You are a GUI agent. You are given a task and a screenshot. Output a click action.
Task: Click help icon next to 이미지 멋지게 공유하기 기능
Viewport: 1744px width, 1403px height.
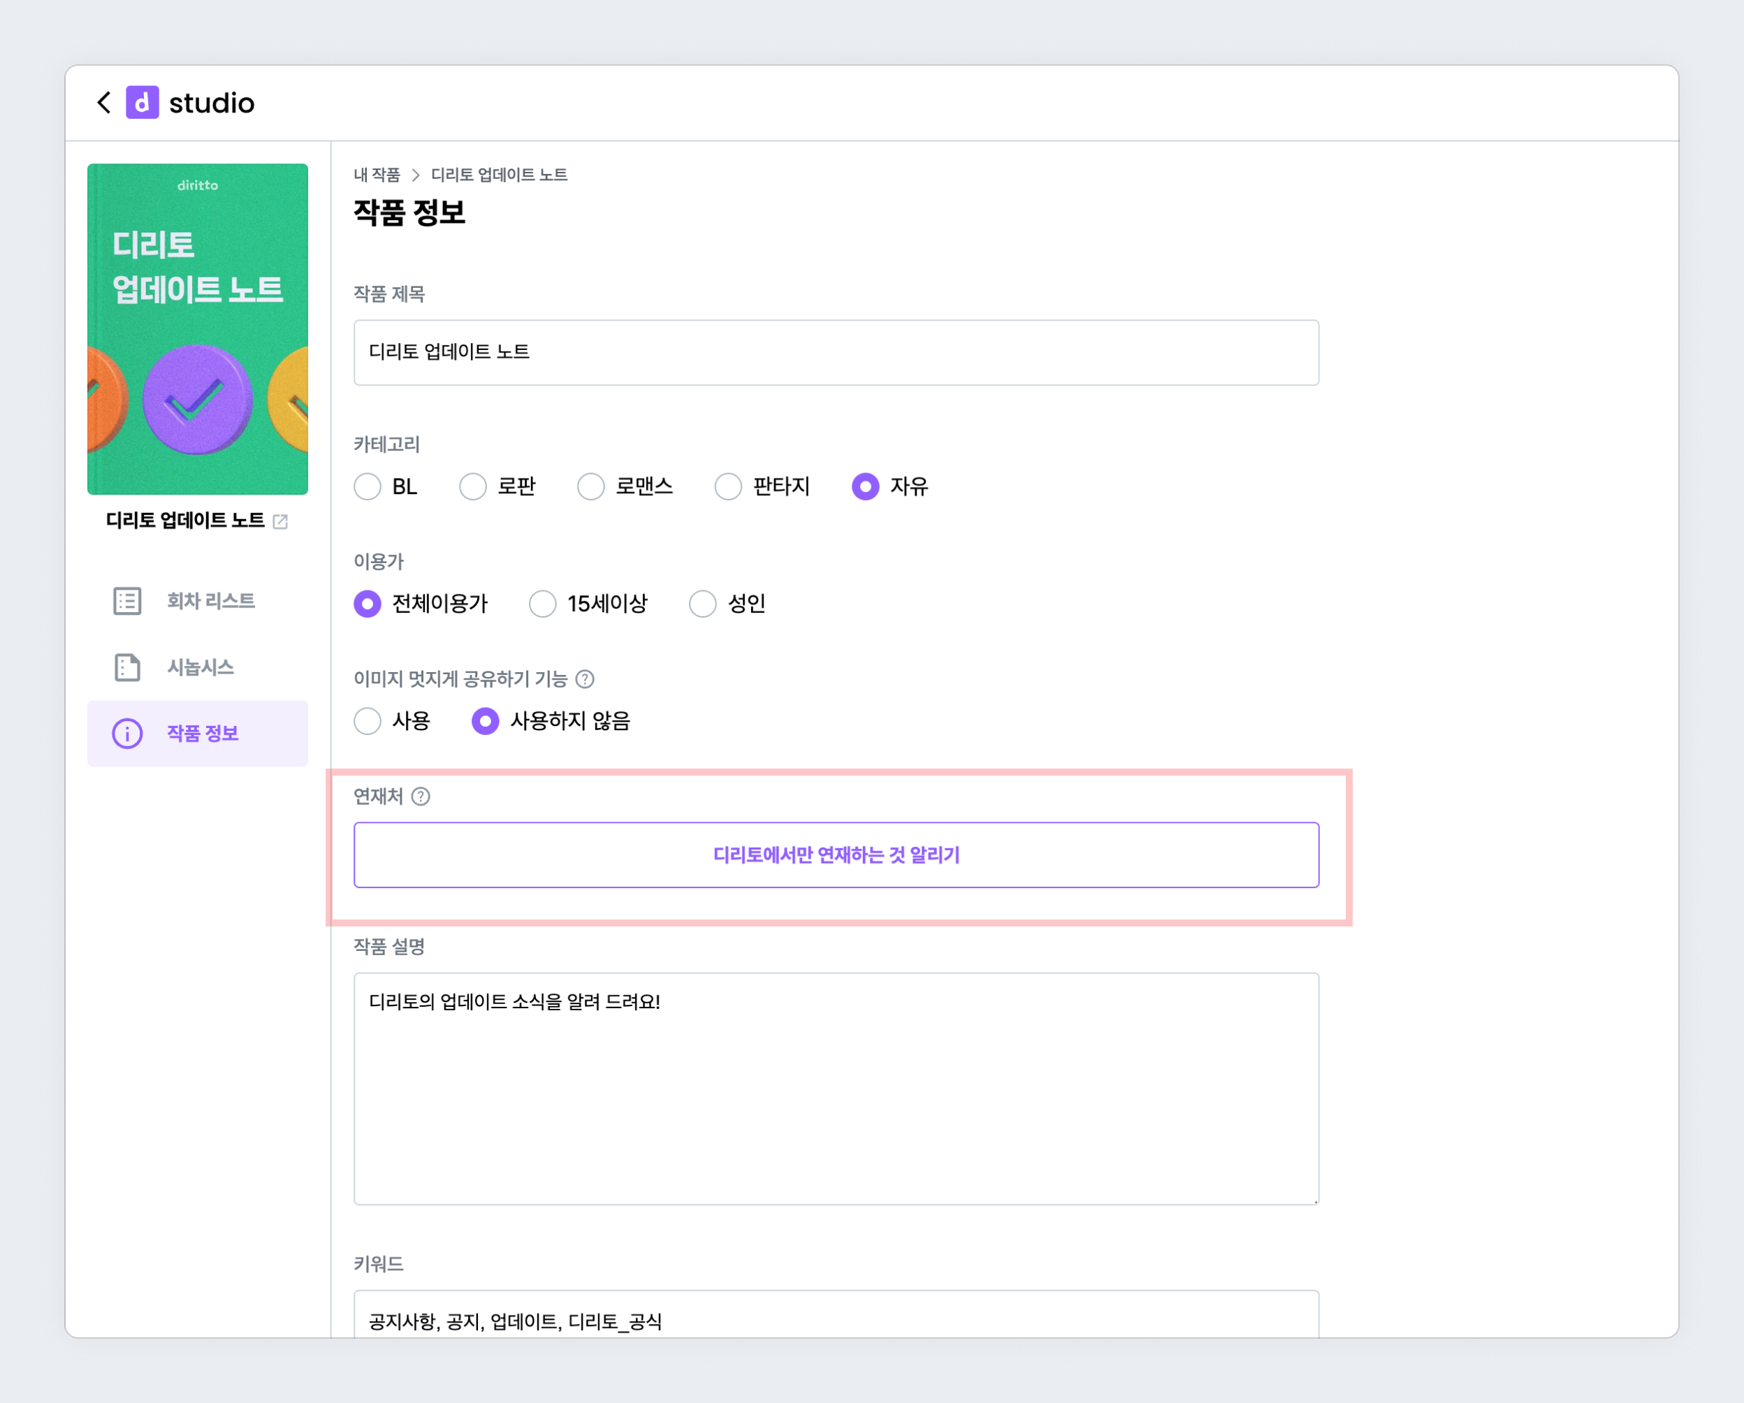coord(585,679)
